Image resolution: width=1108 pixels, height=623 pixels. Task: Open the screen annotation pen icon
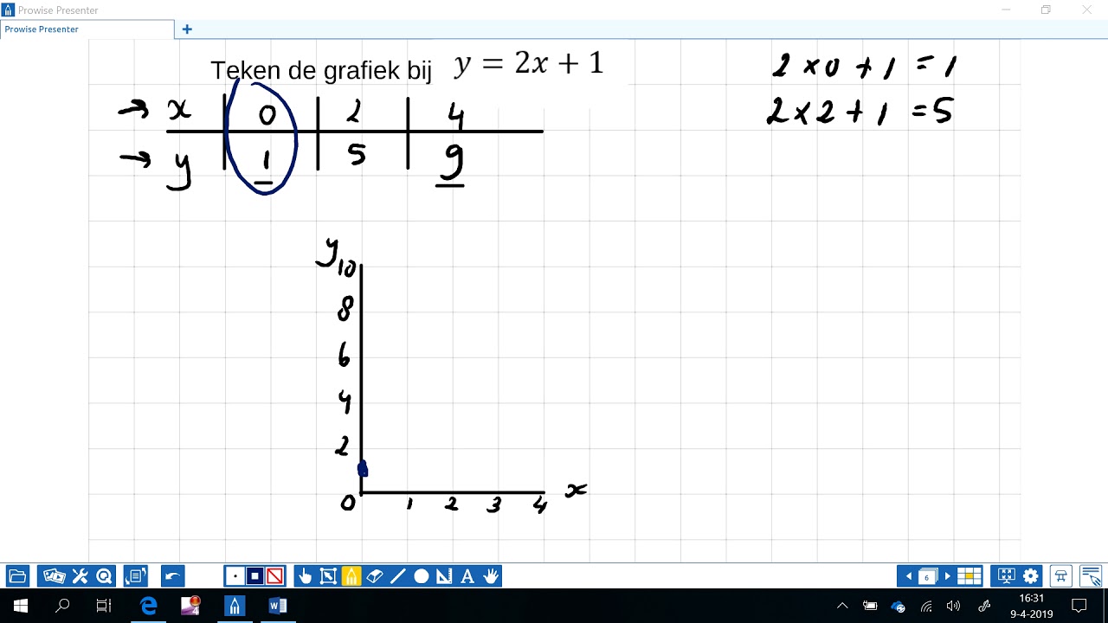tap(1091, 576)
